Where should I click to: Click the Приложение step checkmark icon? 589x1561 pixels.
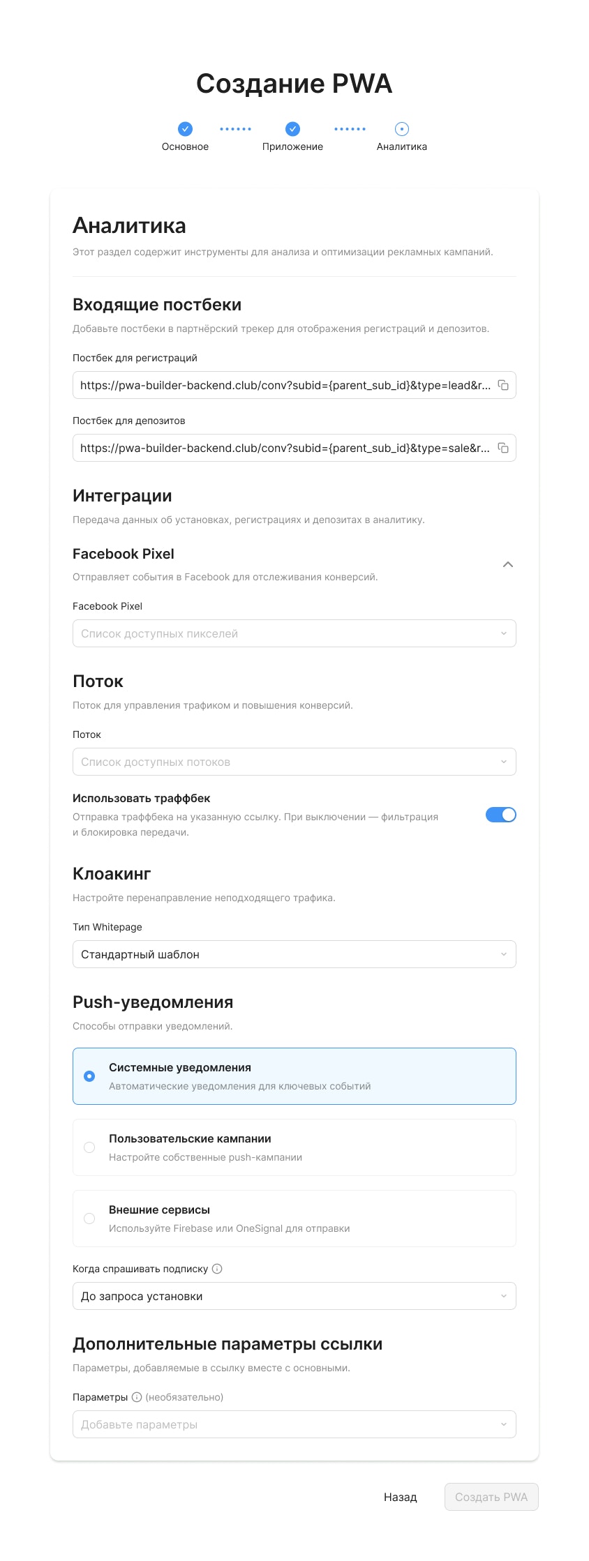292,129
